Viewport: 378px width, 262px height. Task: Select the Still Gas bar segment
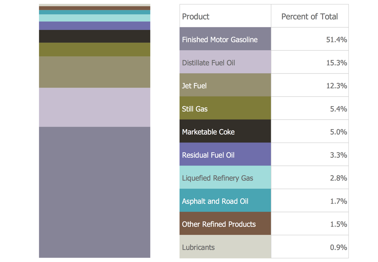94,49
